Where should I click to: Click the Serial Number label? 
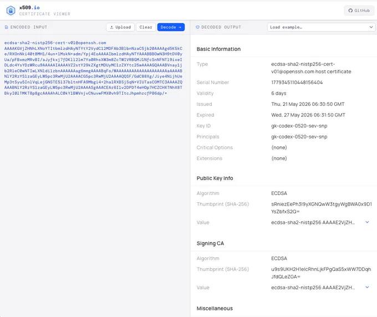[x=213, y=83]
